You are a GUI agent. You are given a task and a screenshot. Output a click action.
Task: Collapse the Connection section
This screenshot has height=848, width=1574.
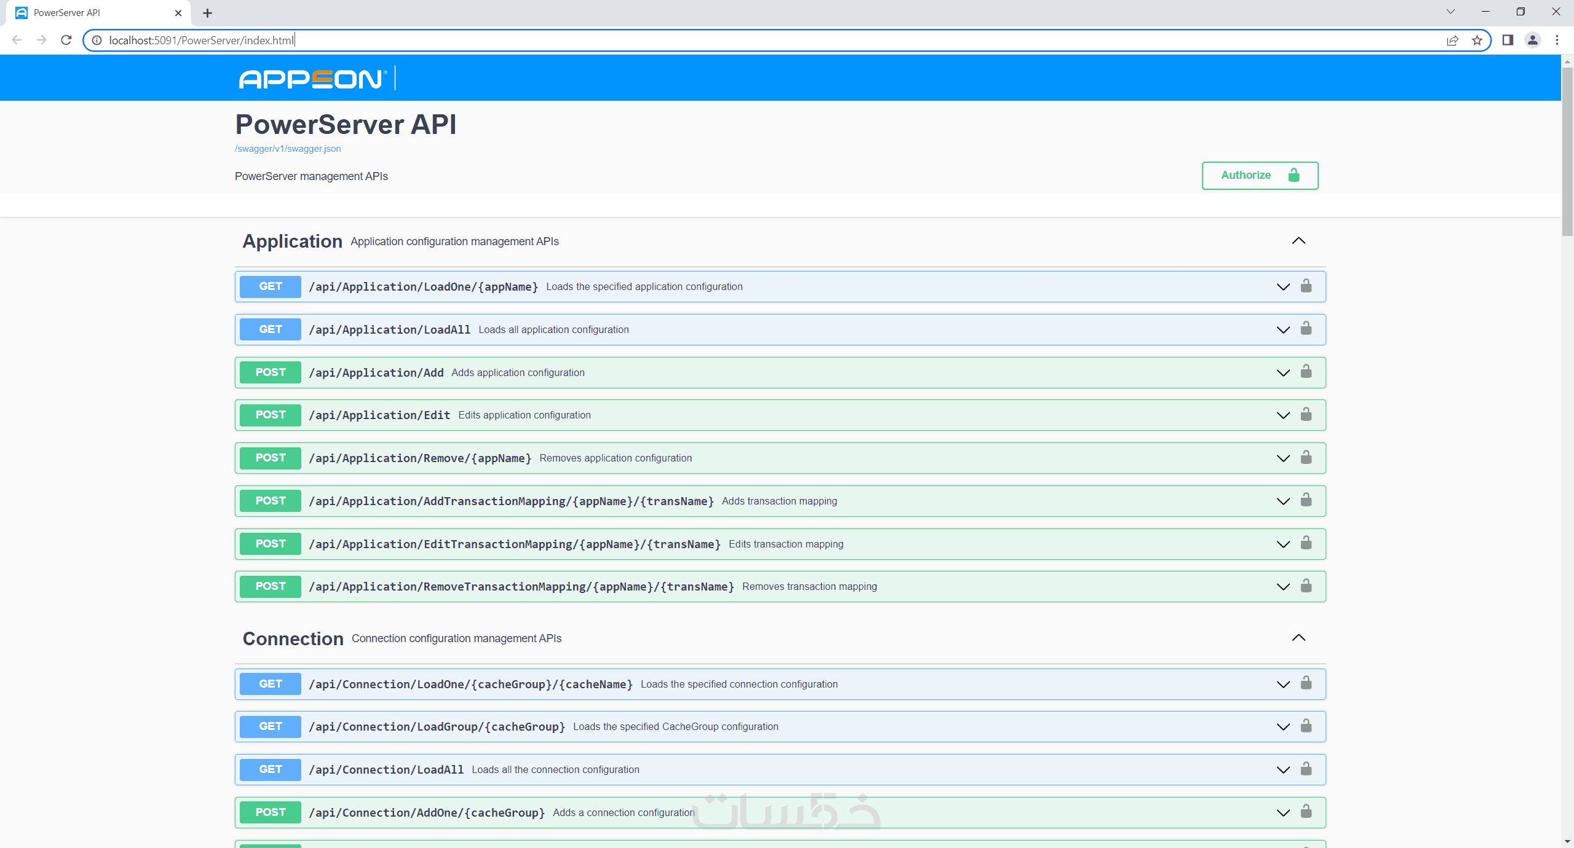click(x=1299, y=638)
